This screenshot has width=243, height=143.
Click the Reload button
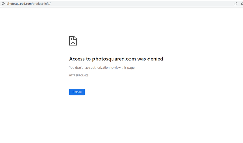(77, 92)
